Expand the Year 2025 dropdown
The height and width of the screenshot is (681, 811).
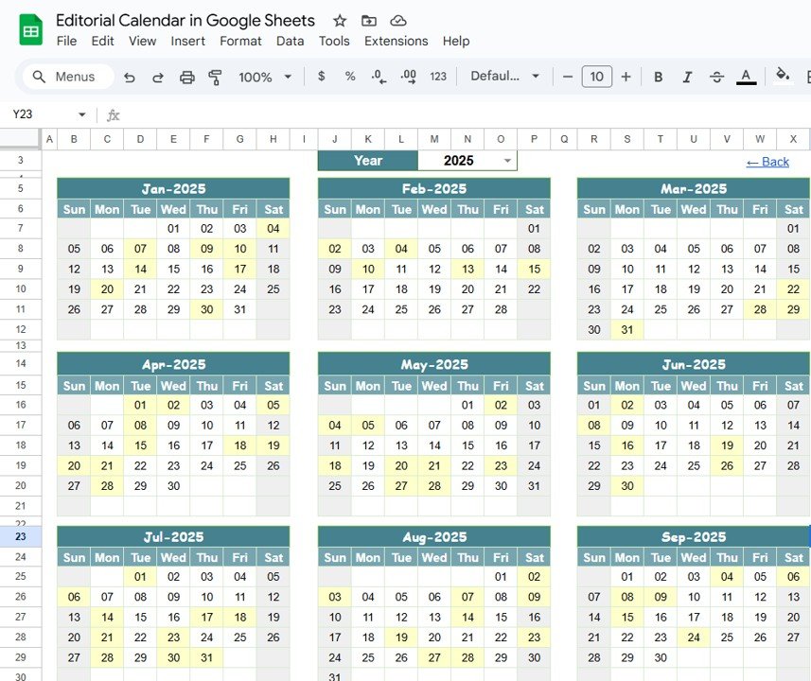pyautogui.click(x=507, y=161)
